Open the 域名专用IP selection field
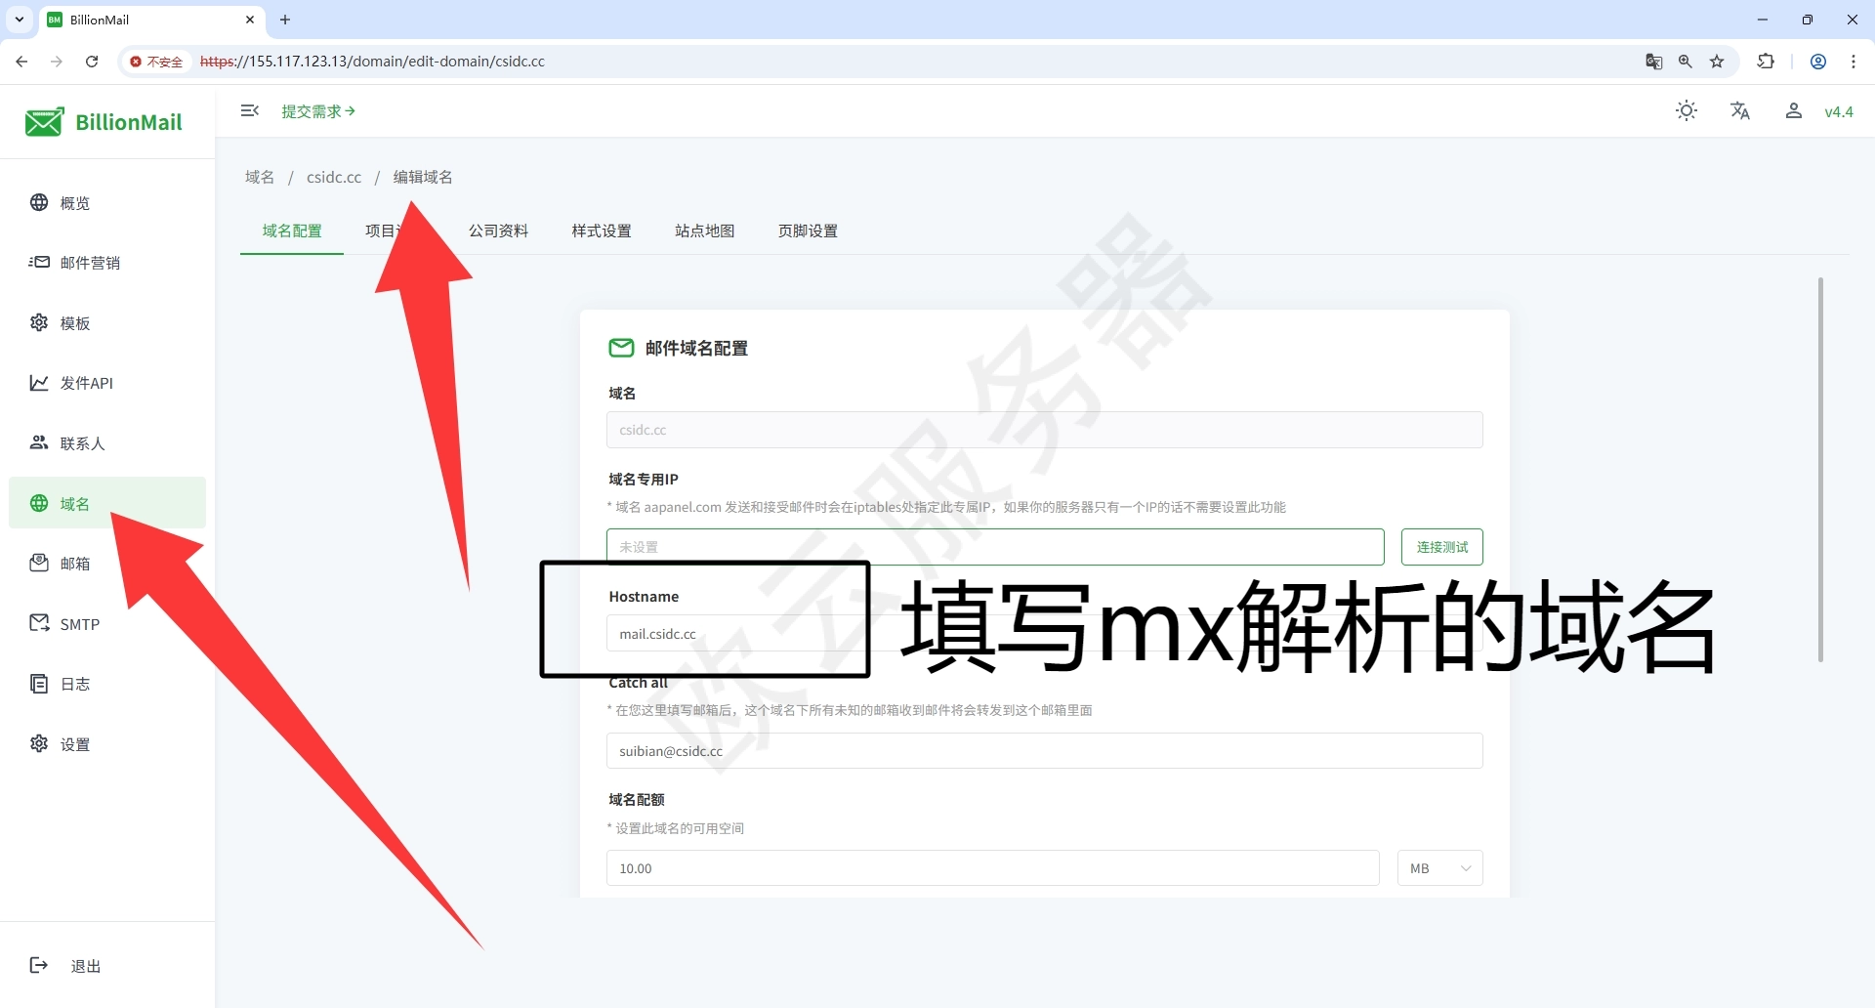Image resolution: width=1875 pixels, height=1008 pixels. tap(996, 547)
